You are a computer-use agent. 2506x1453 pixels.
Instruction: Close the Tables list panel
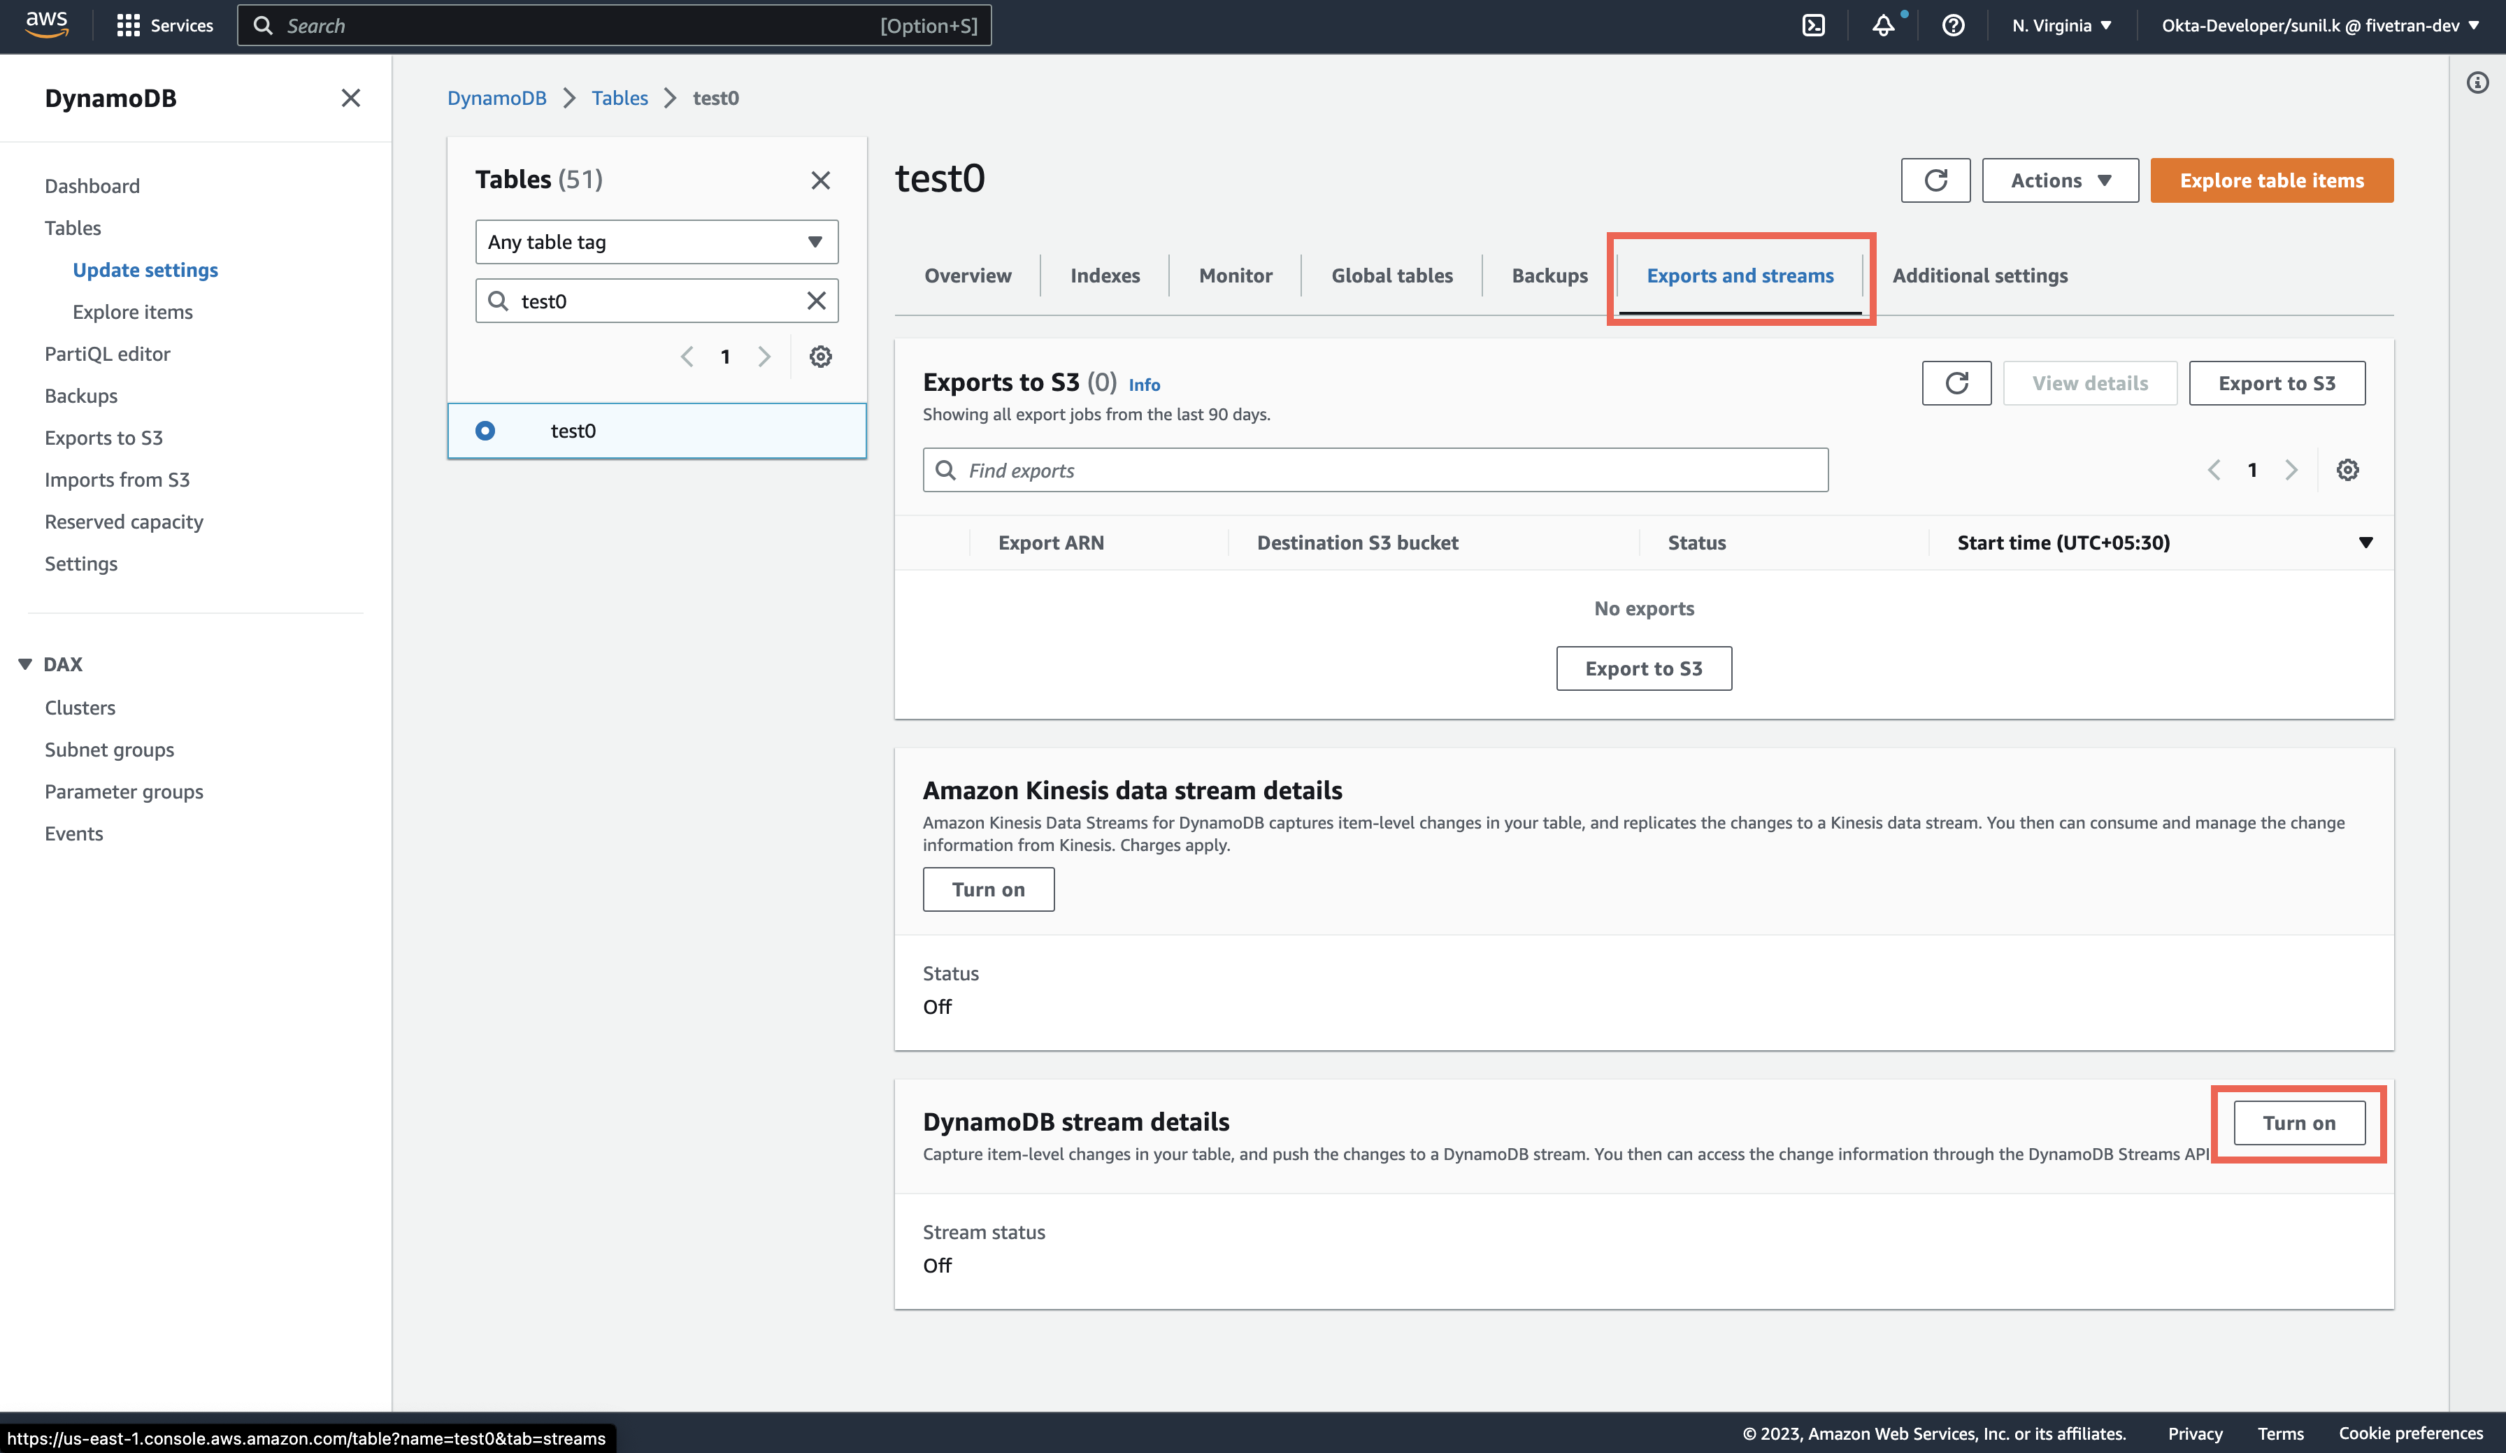(820, 180)
